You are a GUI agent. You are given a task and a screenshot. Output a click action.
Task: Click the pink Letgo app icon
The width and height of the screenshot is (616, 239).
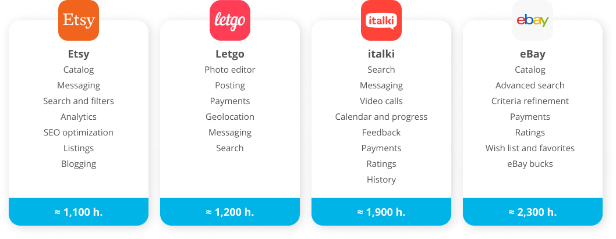pos(230,20)
